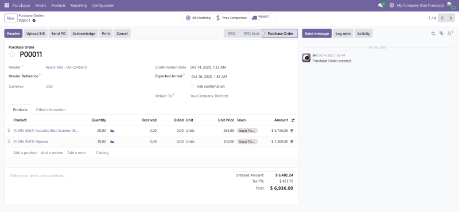This screenshot has width=459, height=212.
Task: Open My Company (San Francisco) switcher
Action: 421,5
